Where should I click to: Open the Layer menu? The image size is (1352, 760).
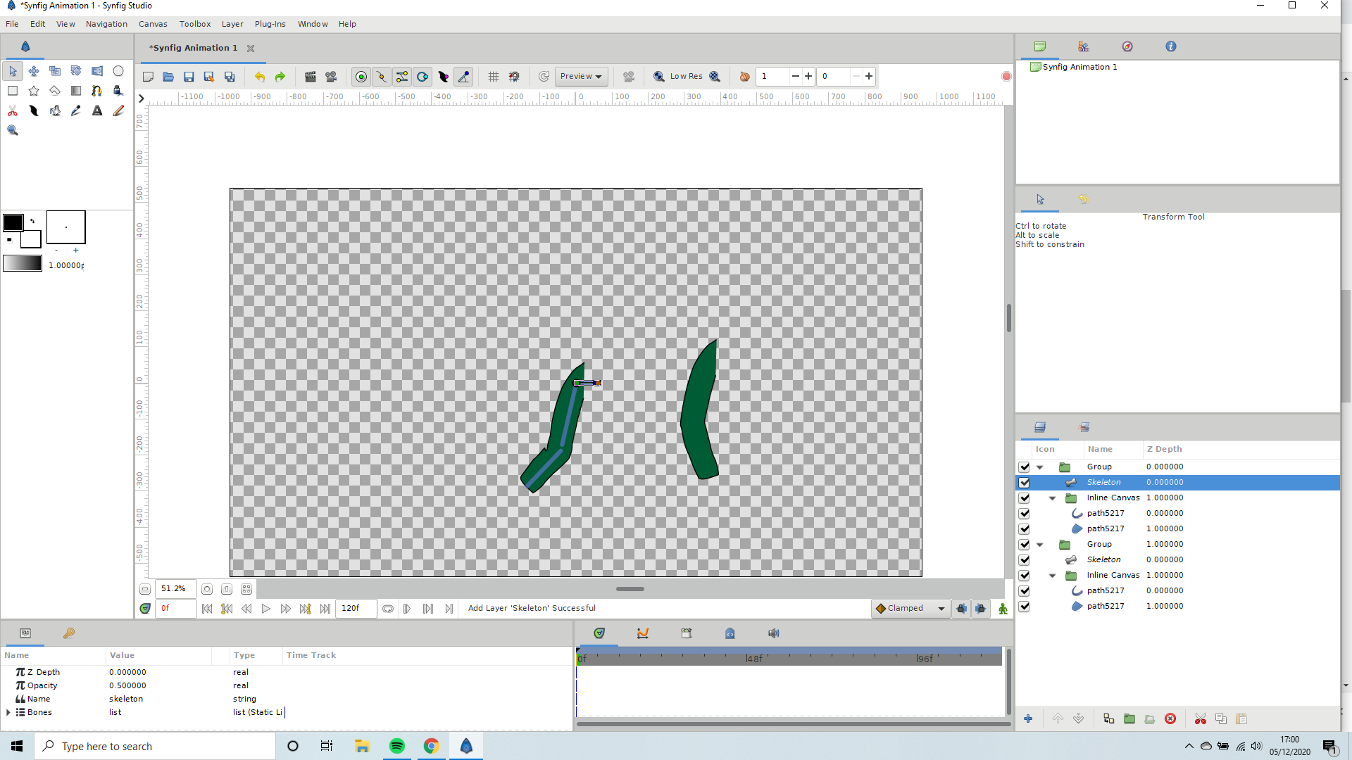pyautogui.click(x=232, y=24)
